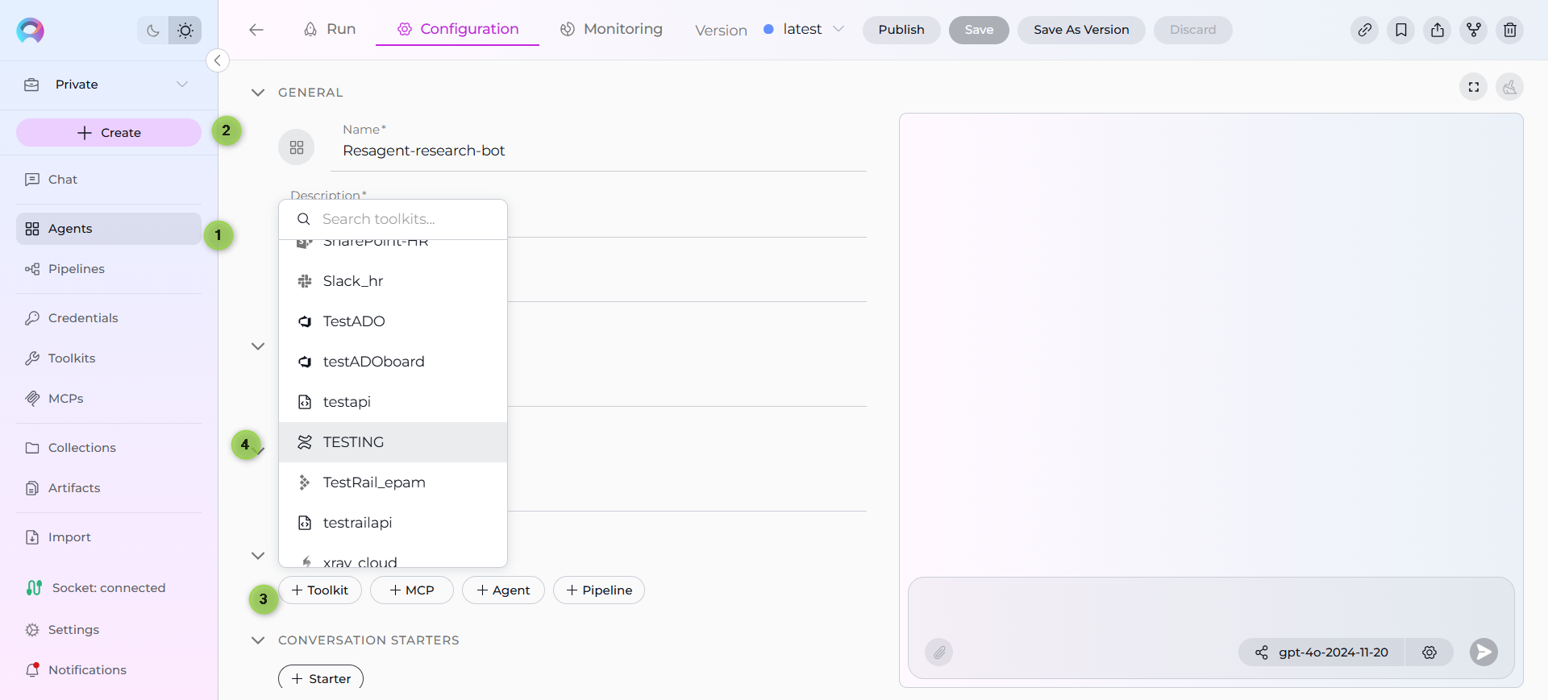Switch to dark mode with moon toggle
1548x700 pixels.
pos(153,31)
